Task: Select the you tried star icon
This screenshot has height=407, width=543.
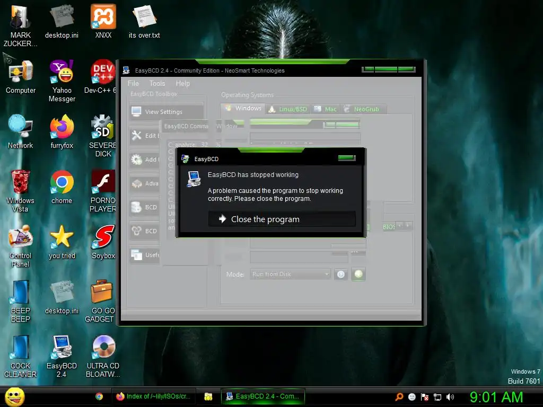Action: [62, 242]
